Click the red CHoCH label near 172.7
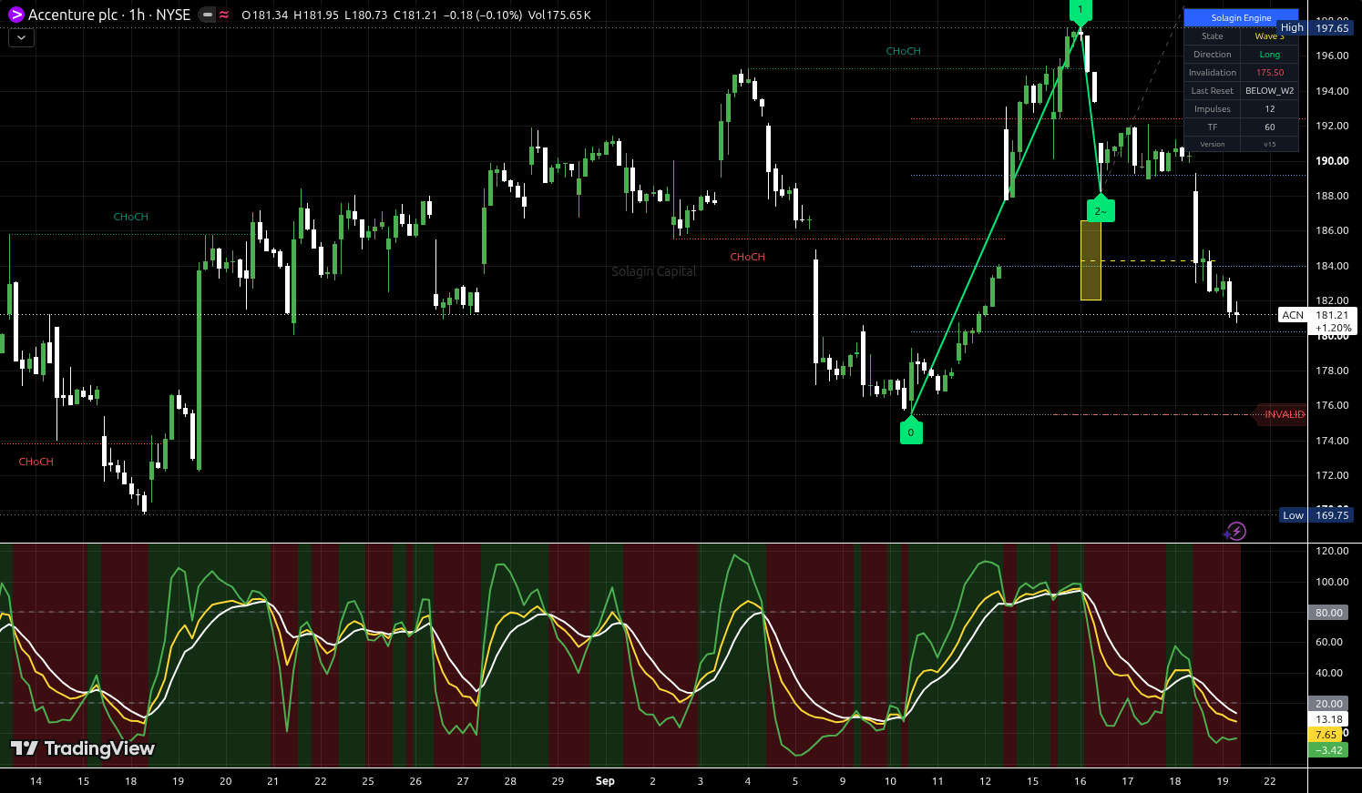Viewport: 1362px width, 793px height. (36, 462)
